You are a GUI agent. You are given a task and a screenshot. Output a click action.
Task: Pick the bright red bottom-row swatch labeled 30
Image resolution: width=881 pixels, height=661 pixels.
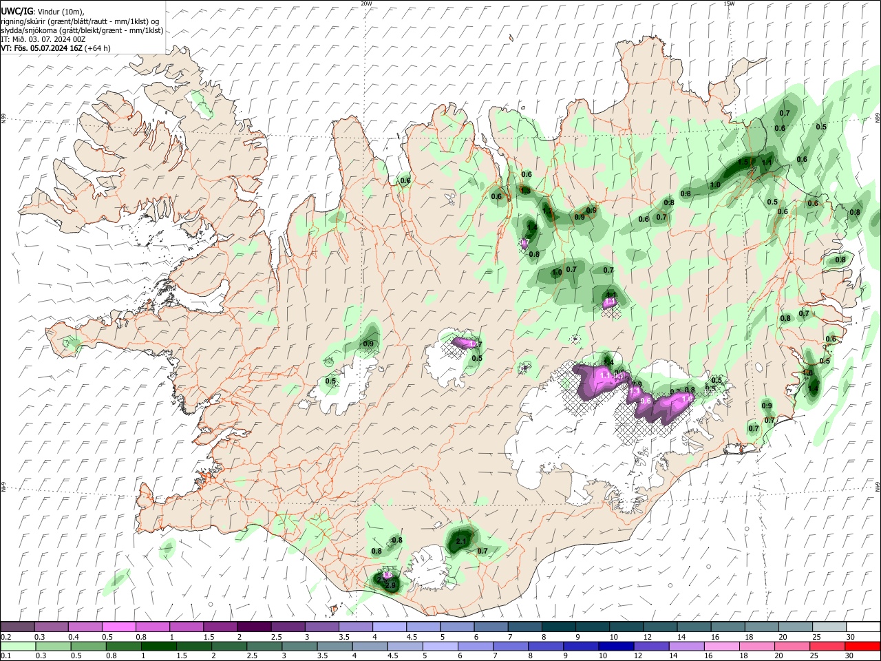click(x=862, y=646)
